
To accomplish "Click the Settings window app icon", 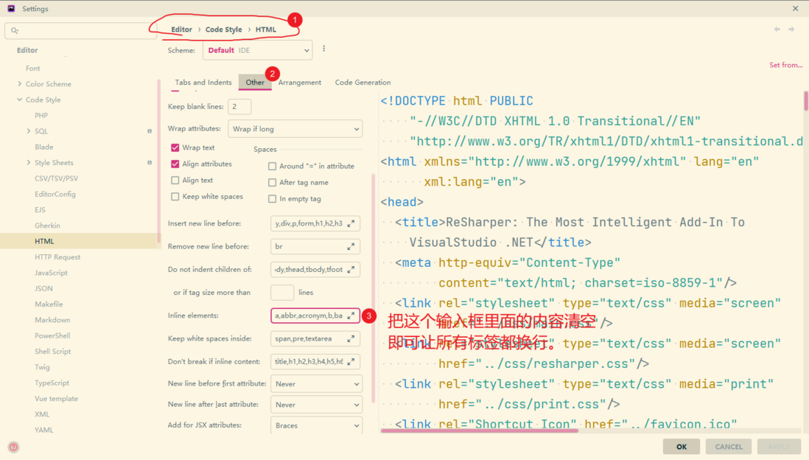I will click(x=11, y=9).
